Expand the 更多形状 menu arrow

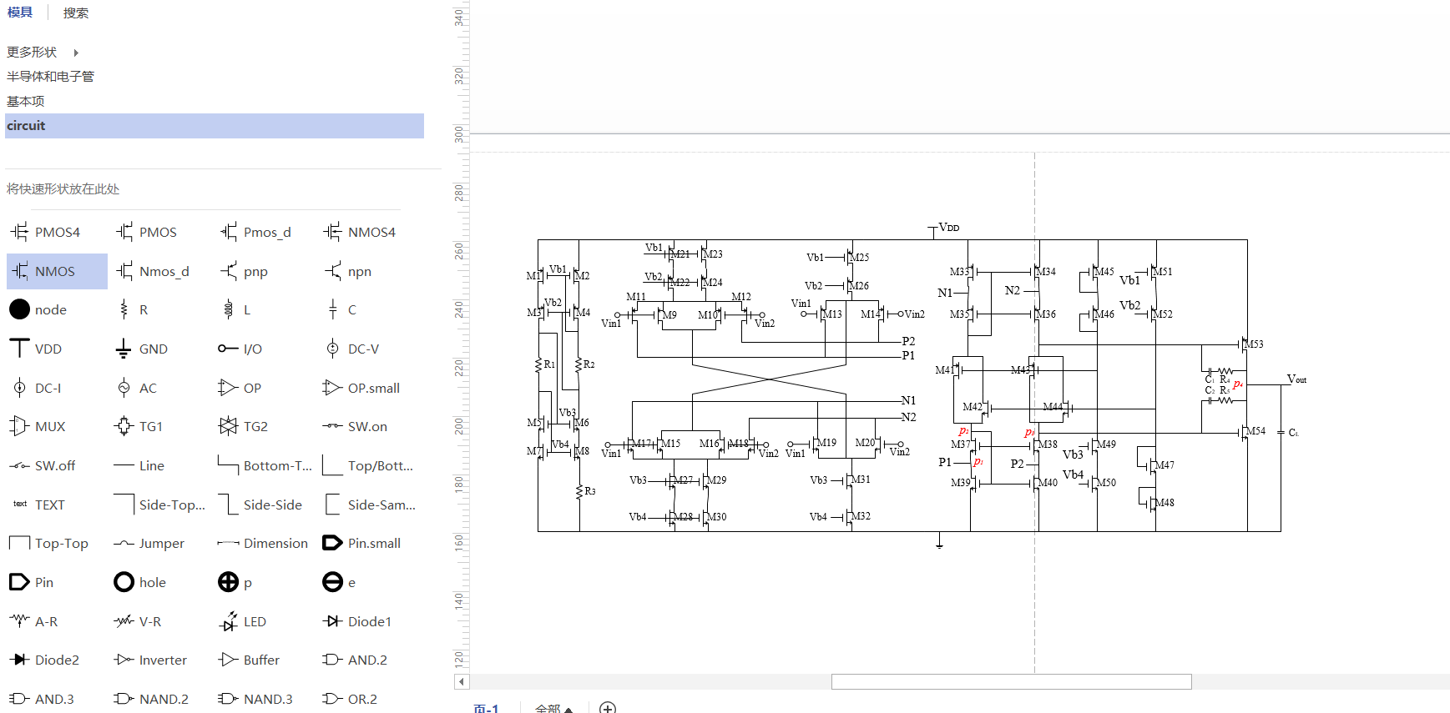pyautogui.click(x=76, y=53)
